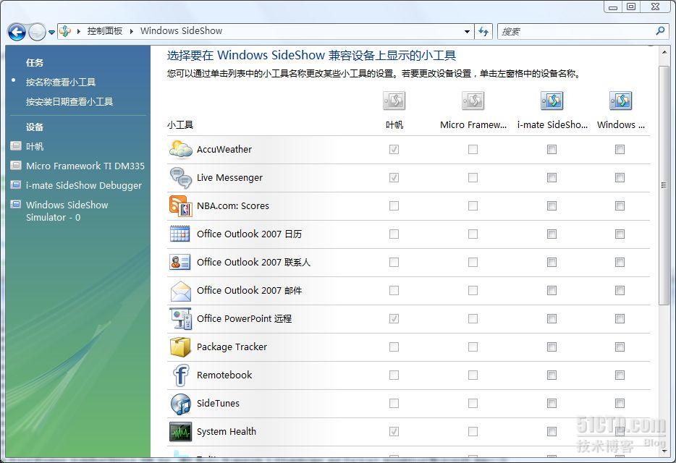This screenshot has height=463, width=676.
Task: Click the i-mate SideSho... column device icon
Action: point(552,101)
